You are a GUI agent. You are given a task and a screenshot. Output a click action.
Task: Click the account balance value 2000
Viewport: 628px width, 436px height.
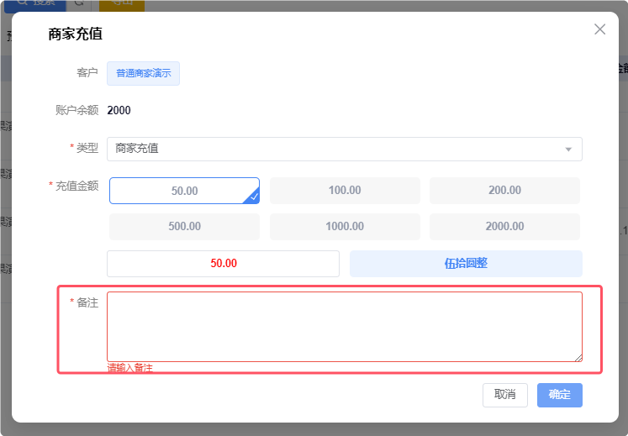[119, 110]
